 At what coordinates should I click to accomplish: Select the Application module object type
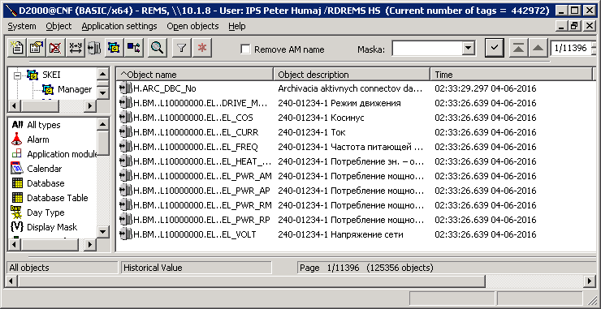[x=62, y=154]
